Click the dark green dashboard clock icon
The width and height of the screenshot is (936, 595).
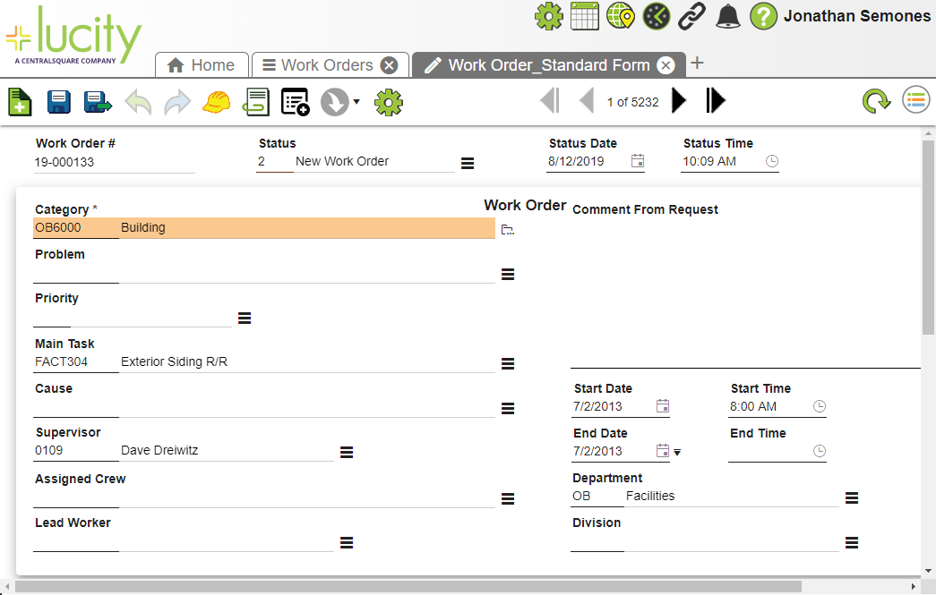point(656,16)
